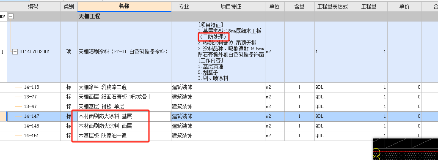The image size is (438, 160).
Task: Sort by the 编码 column header
Action: [x=33, y=7]
